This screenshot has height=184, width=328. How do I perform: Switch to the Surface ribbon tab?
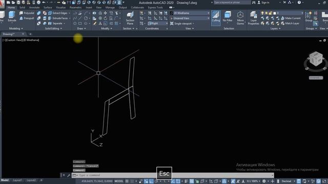[48, 7]
